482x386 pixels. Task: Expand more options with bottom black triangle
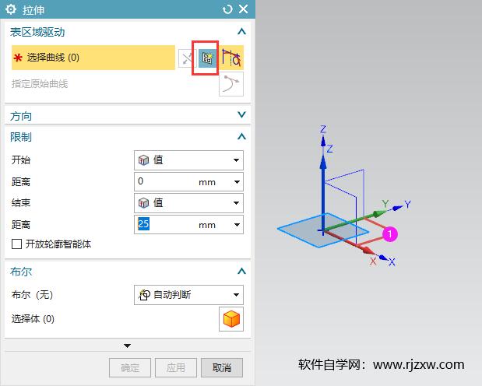point(127,346)
